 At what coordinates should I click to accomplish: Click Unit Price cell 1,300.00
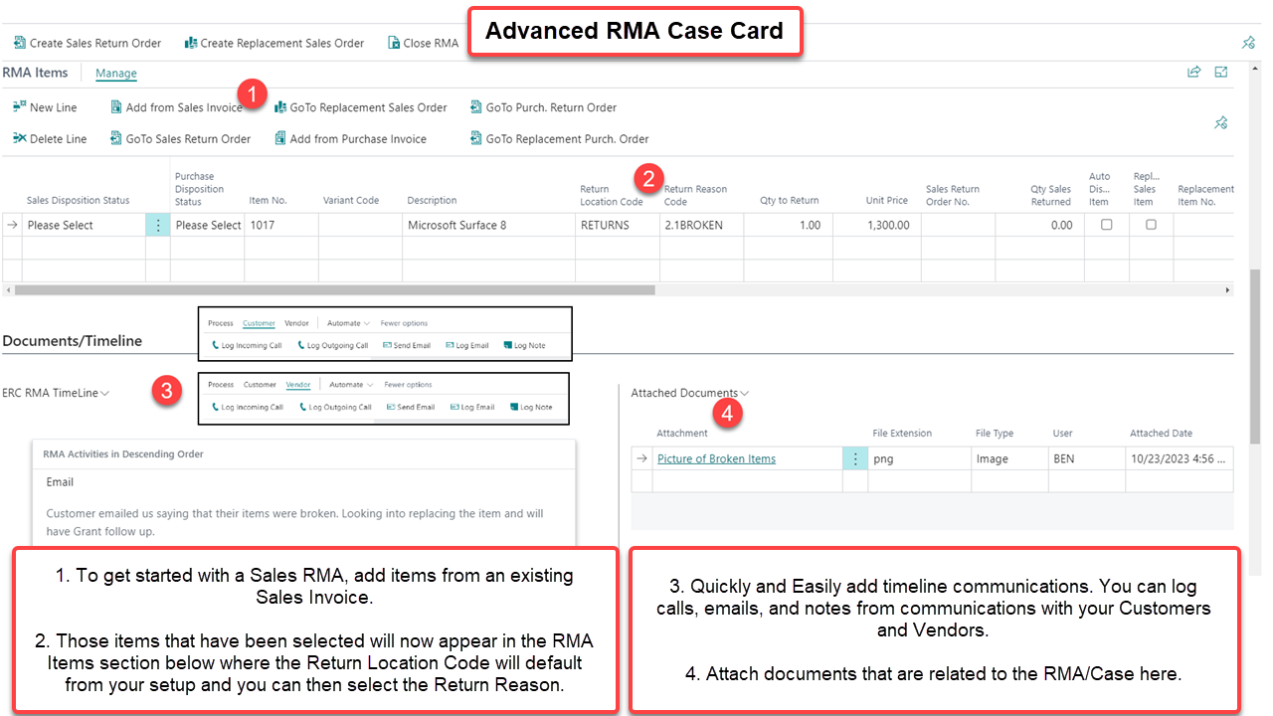pyautogui.click(x=876, y=225)
